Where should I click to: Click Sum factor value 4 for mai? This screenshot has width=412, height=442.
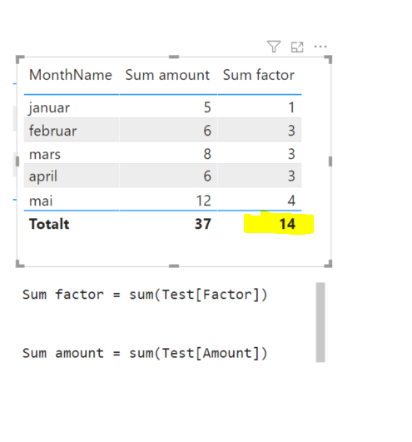(x=291, y=201)
